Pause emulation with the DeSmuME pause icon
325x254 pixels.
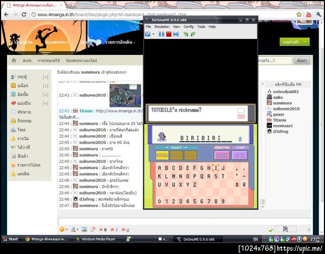click(x=161, y=34)
